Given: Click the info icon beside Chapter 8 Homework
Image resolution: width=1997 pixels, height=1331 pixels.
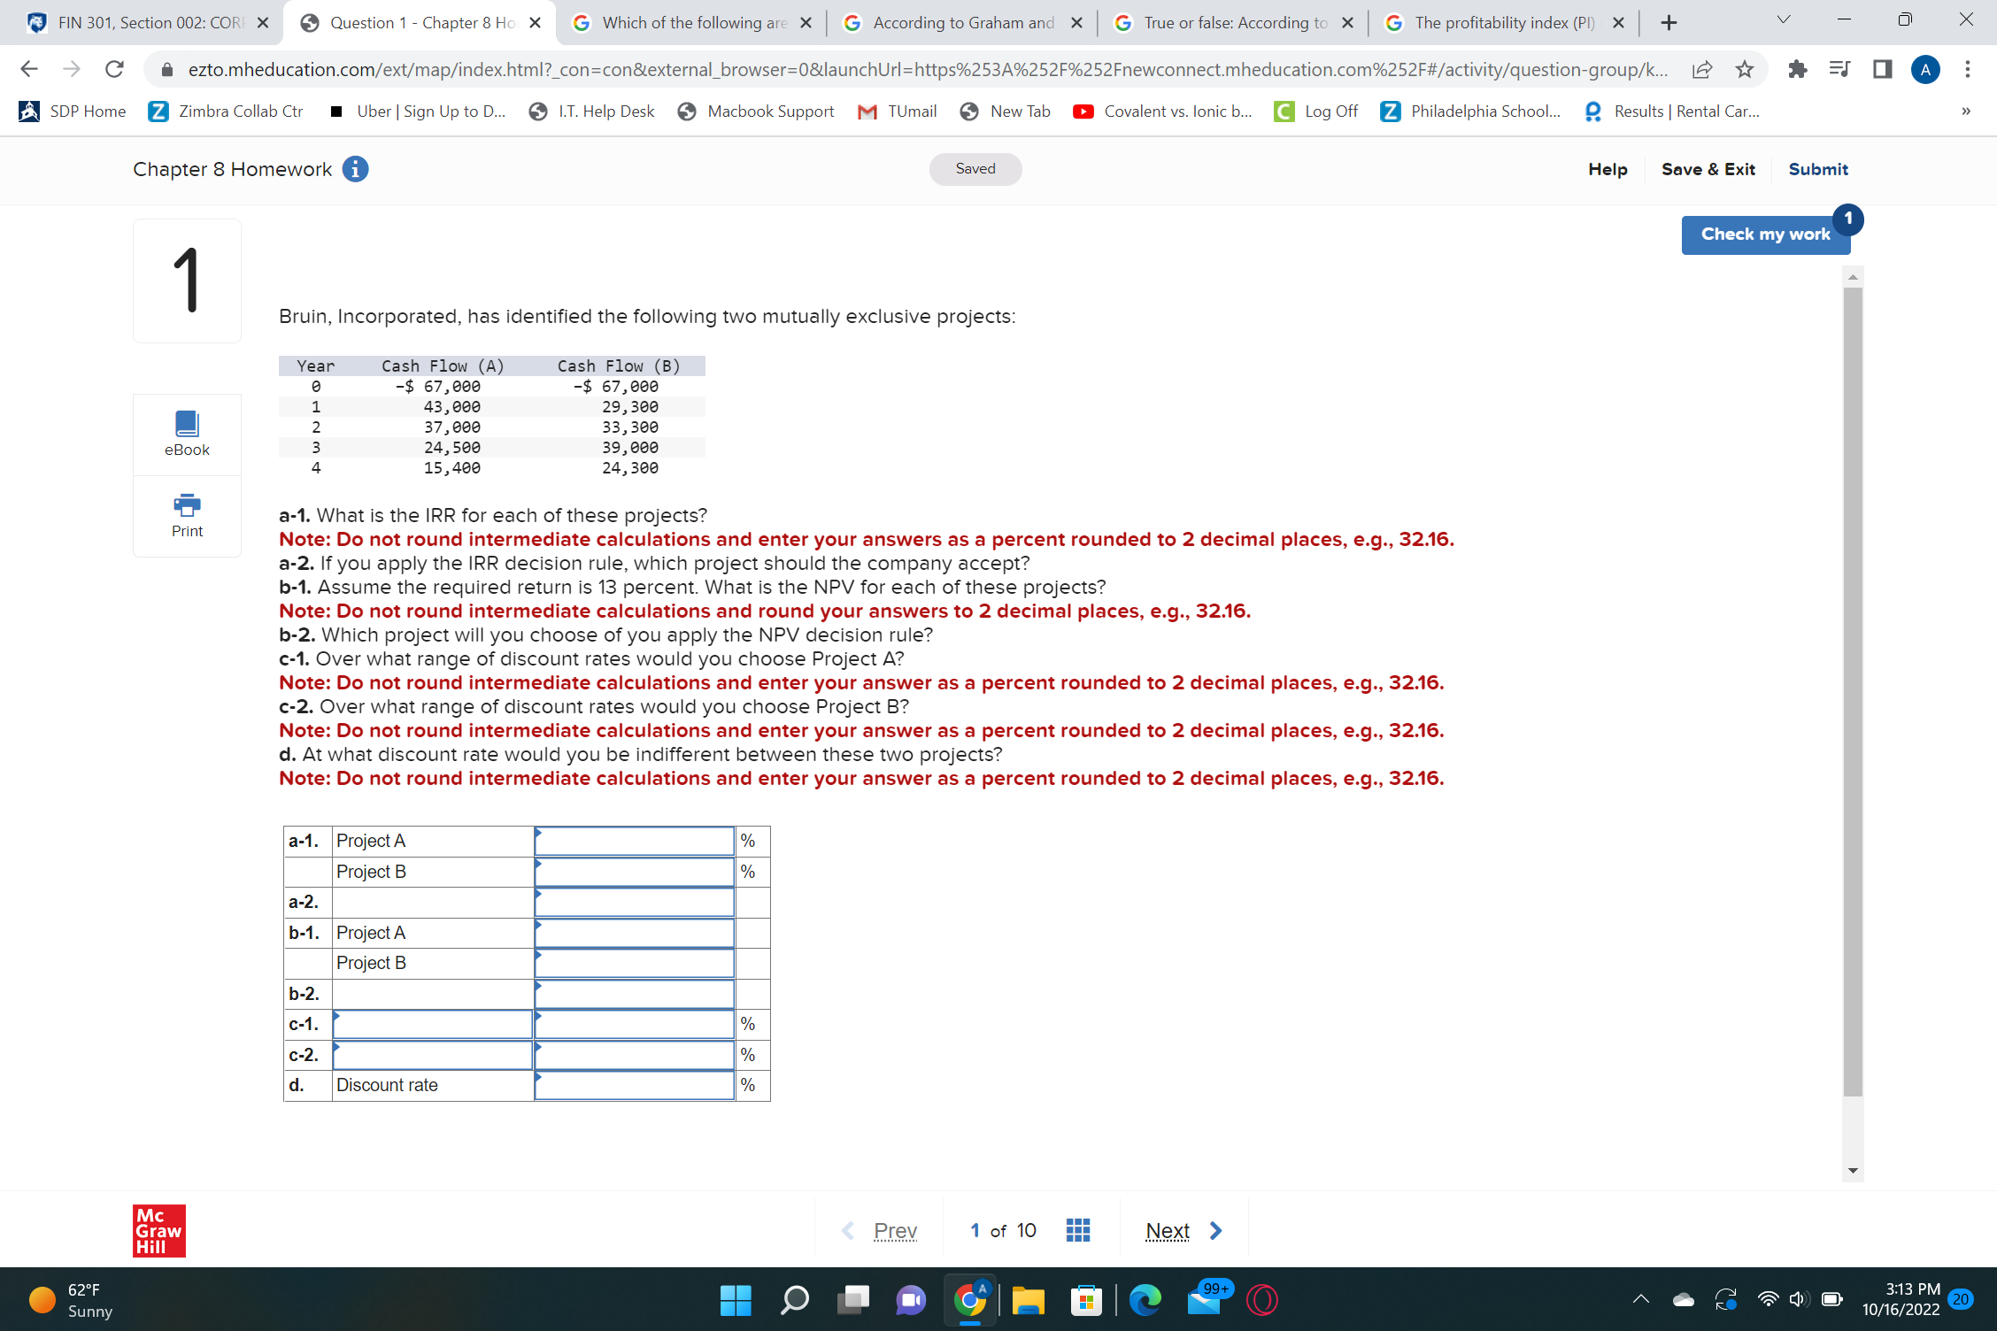Looking at the screenshot, I should tap(355, 168).
